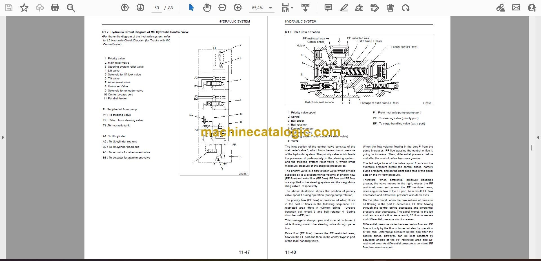Go to the next page with the down arrow
The width and height of the screenshot is (541, 261).
(x=140, y=8)
